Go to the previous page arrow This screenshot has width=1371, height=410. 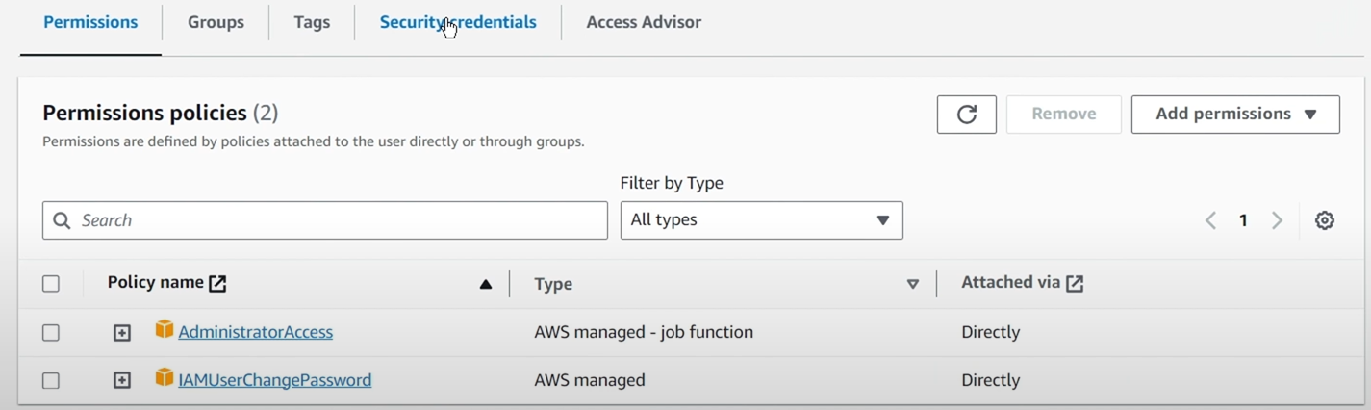pyautogui.click(x=1210, y=220)
